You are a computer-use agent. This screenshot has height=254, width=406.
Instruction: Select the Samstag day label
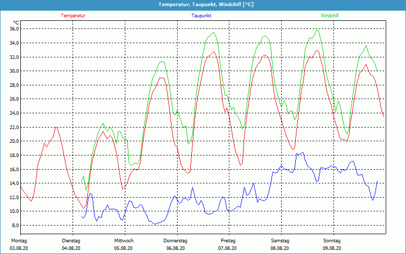click(280, 241)
